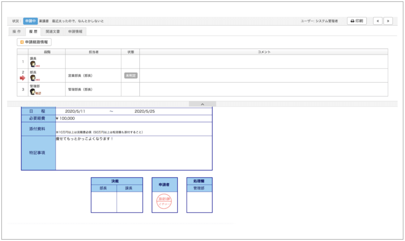The image size is (405, 241).
Task: Click the end date 2020/5/25
Action: point(145,111)
